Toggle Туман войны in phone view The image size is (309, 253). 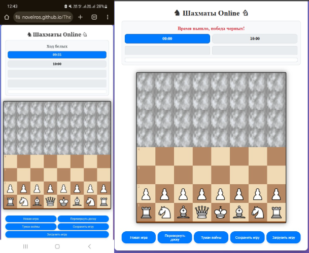(x=31, y=227)
